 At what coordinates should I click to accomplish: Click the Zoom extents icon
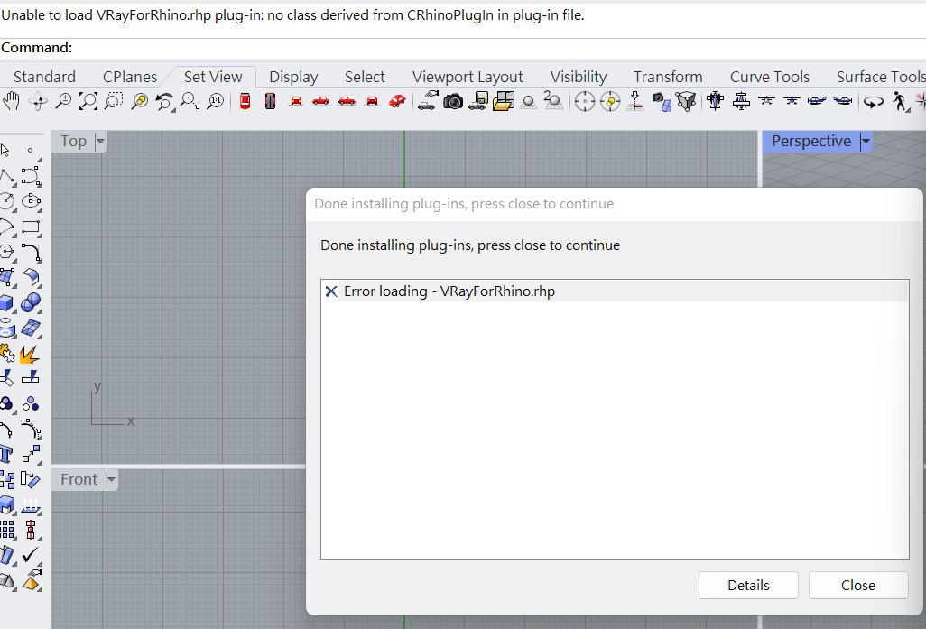point(88,101)
